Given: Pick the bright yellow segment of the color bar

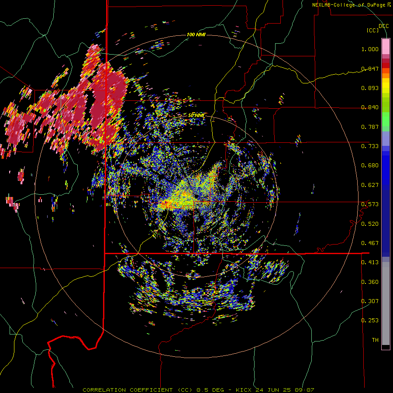Looking at the screenshot, I should pyautogui.click(x=386, y=86).
